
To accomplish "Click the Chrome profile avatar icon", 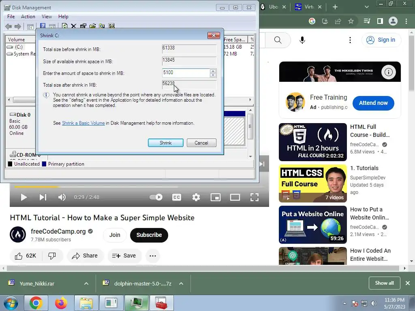I will [x=393, y=21].
